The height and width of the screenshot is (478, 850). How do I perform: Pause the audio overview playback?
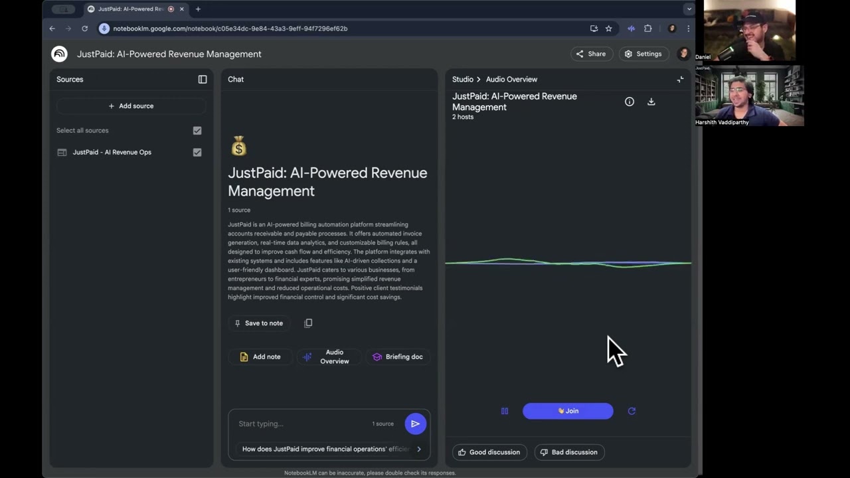pyautogui.click(x=505, y=411)
